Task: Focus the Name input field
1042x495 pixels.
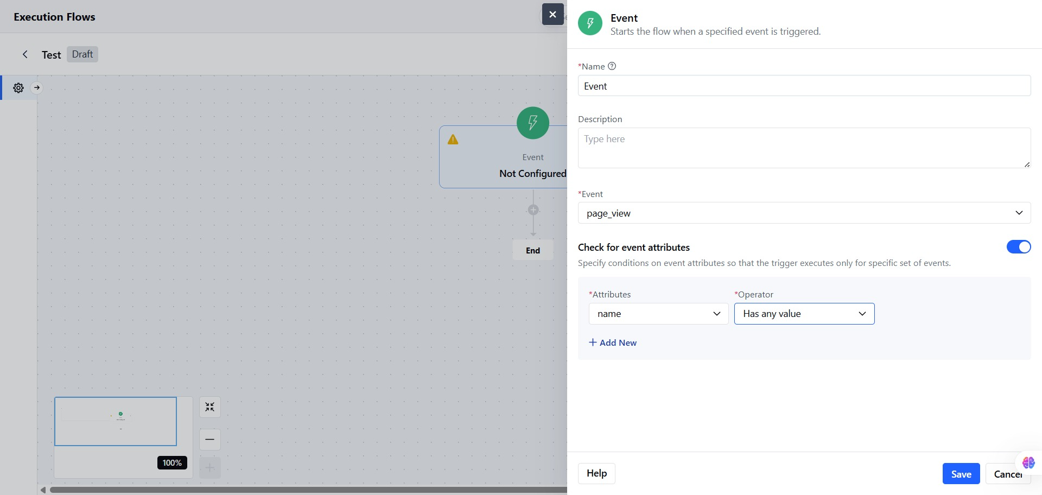Action: (804, 86)
